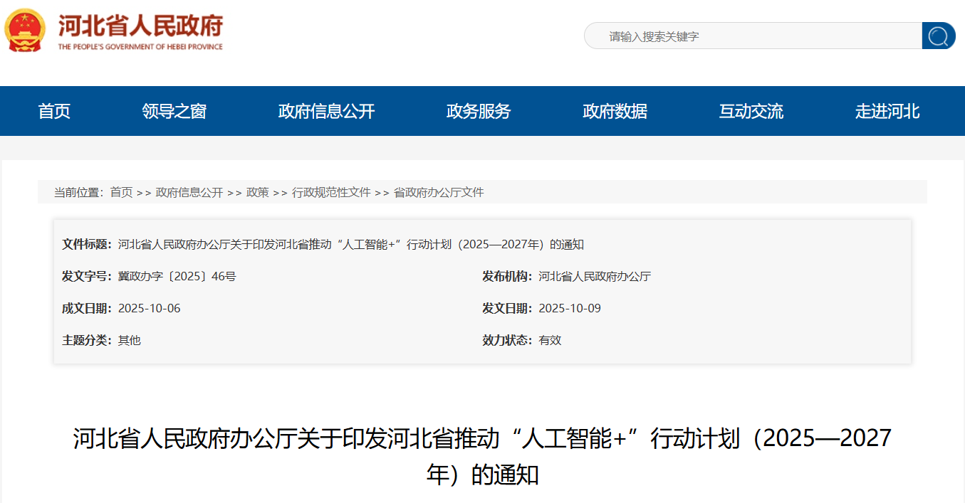Open the 领导之窗 navigation menu
965x503 pixels.
(174, 111)
